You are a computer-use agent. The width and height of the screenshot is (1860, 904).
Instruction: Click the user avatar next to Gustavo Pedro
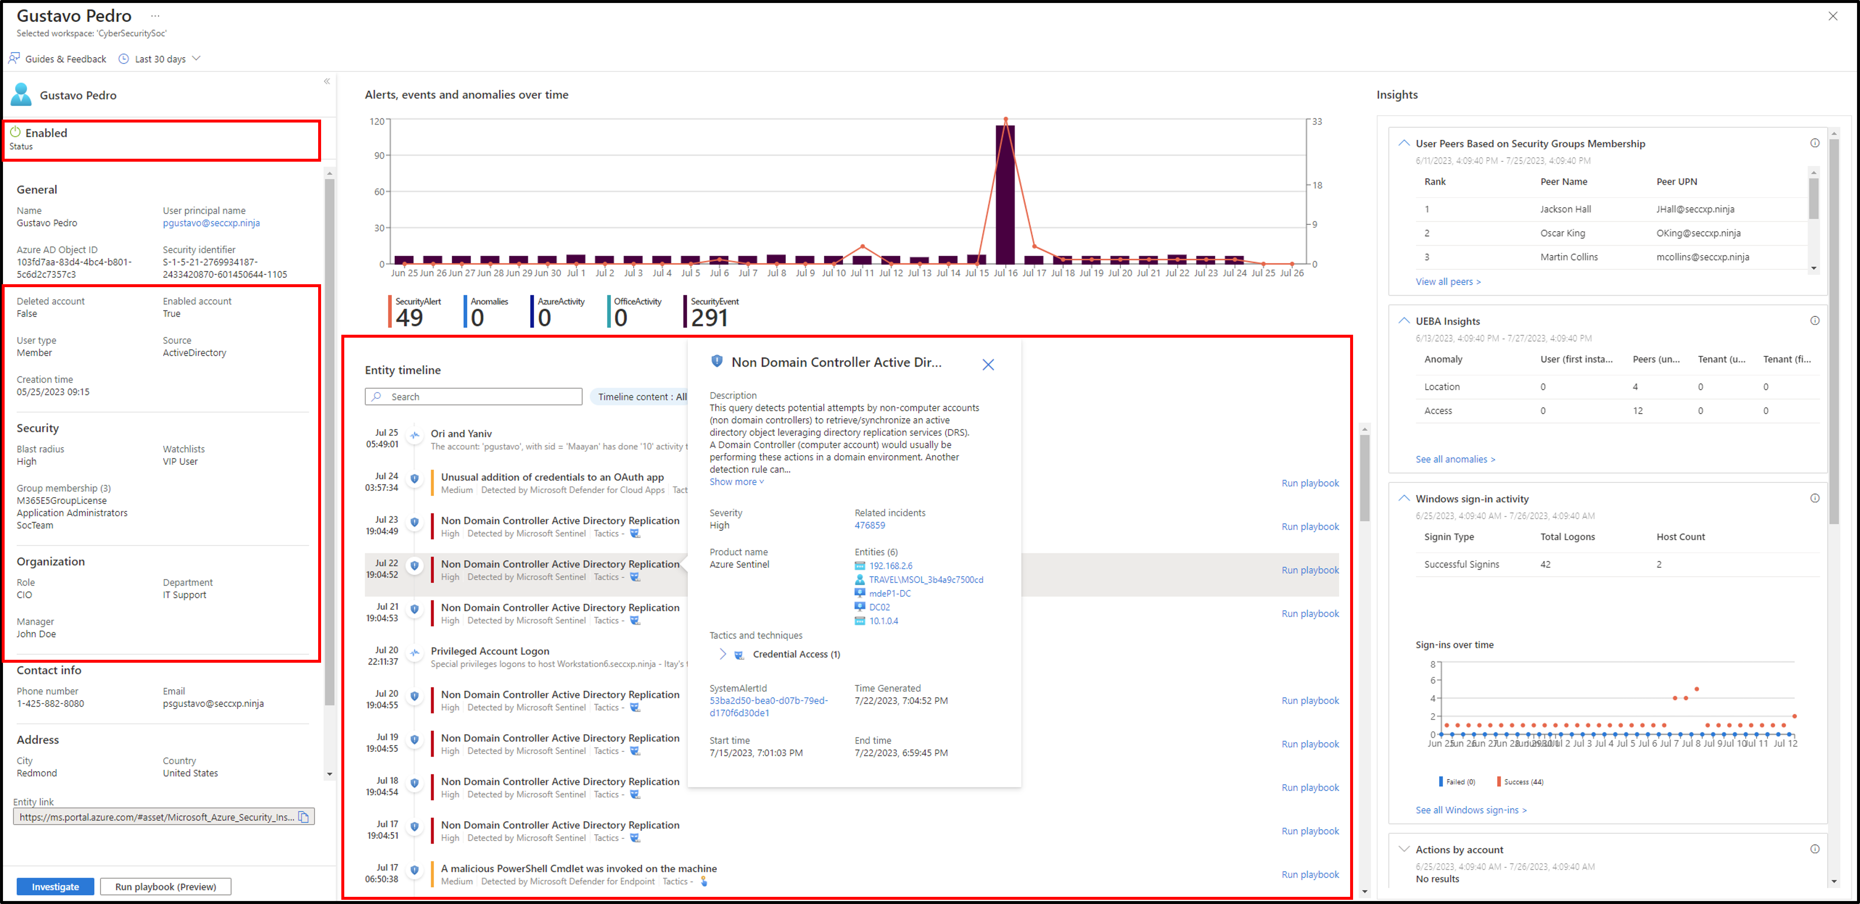[x=20, y=94]
